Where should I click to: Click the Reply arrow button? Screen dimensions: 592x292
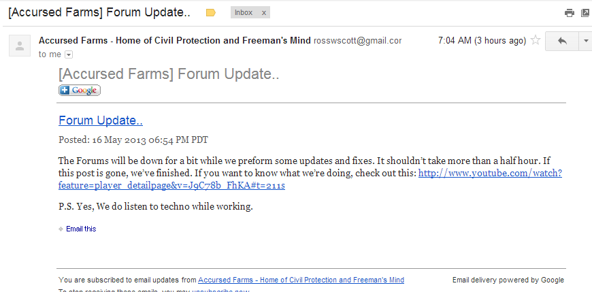tap(562, 41)
